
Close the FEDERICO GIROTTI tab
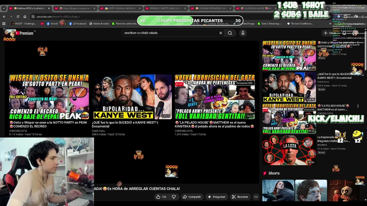coord(185,8)
